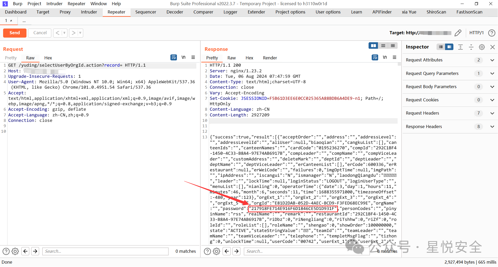Switch Request view to Hex tab

[48, 58]
